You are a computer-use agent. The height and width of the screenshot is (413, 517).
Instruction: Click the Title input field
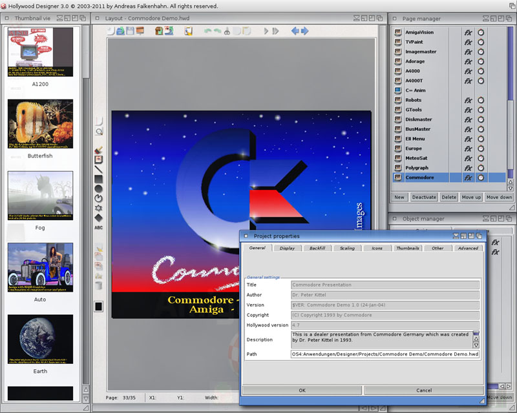(385, 285)
